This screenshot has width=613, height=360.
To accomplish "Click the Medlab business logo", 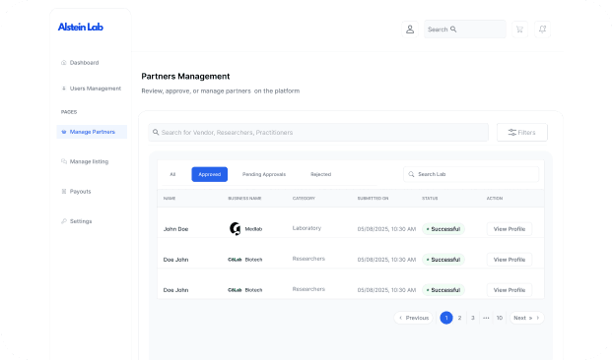I will pyautogui.click(x=235, y=228).
